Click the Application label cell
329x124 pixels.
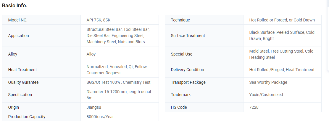tap(19, 36)
